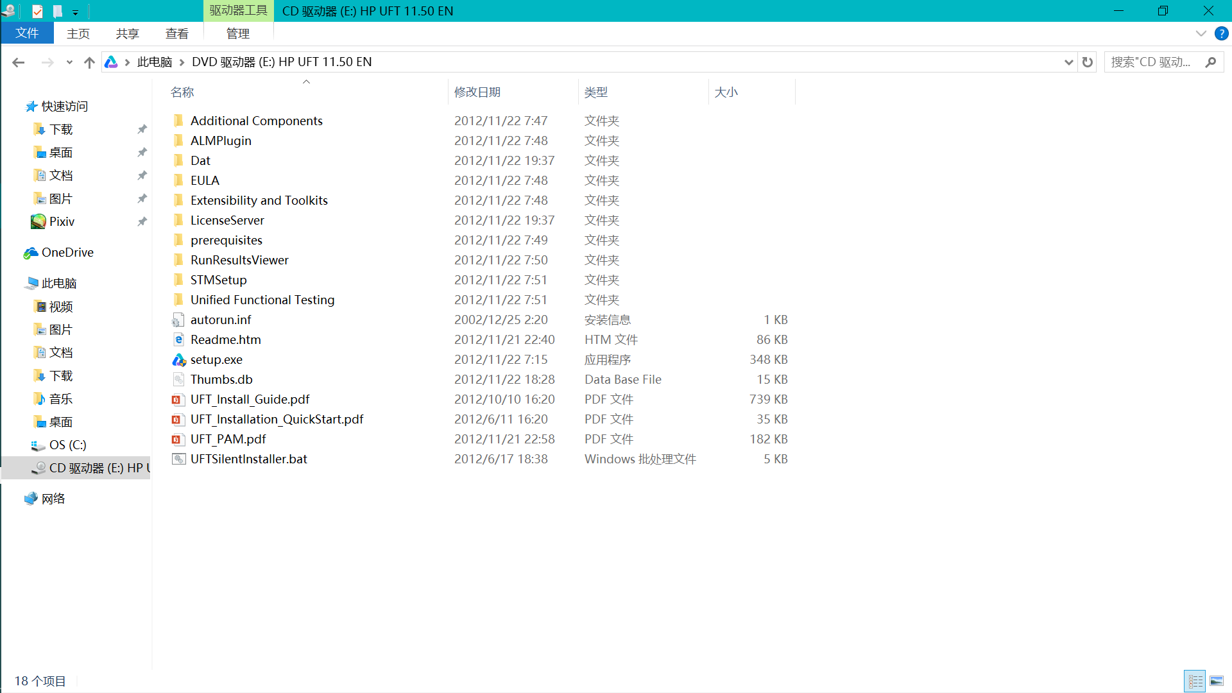Viewport: 1232px width, 693px height.
Task: Switch to large icons view layout
Action: [1217, 681]
